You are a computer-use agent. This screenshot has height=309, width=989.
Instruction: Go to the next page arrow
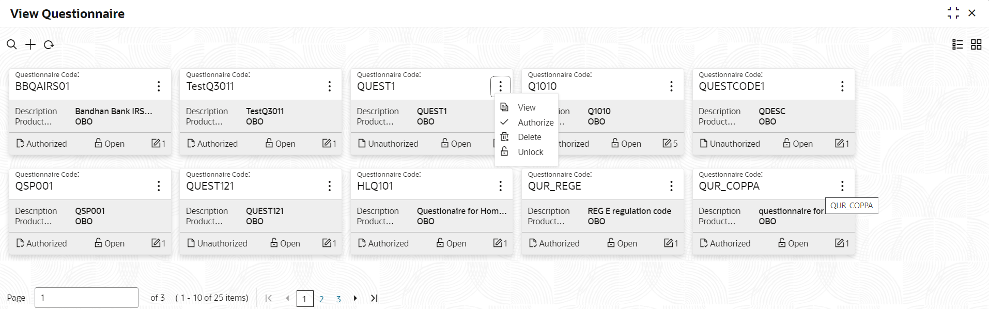356,298
